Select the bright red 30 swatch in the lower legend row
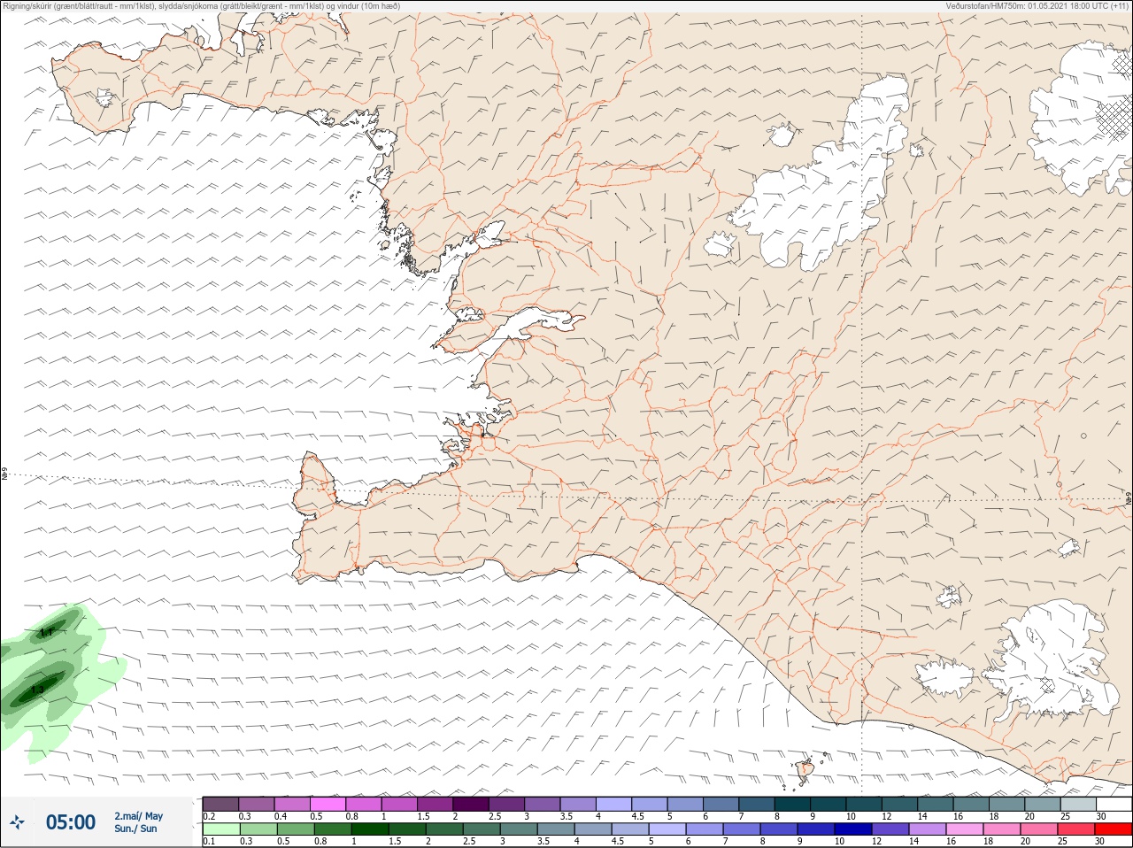The height and width of the screenshot is (848, 1133). (x=1113, y=829)
